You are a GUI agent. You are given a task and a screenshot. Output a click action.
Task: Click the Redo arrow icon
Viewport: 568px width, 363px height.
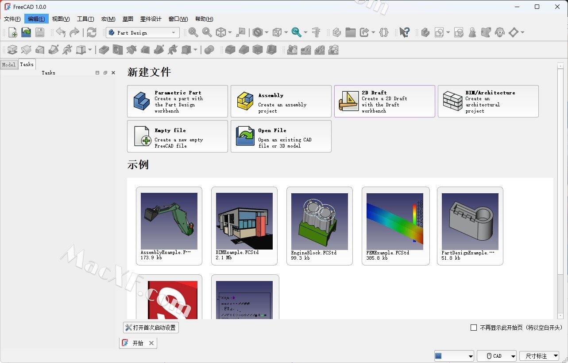(74, 32)
